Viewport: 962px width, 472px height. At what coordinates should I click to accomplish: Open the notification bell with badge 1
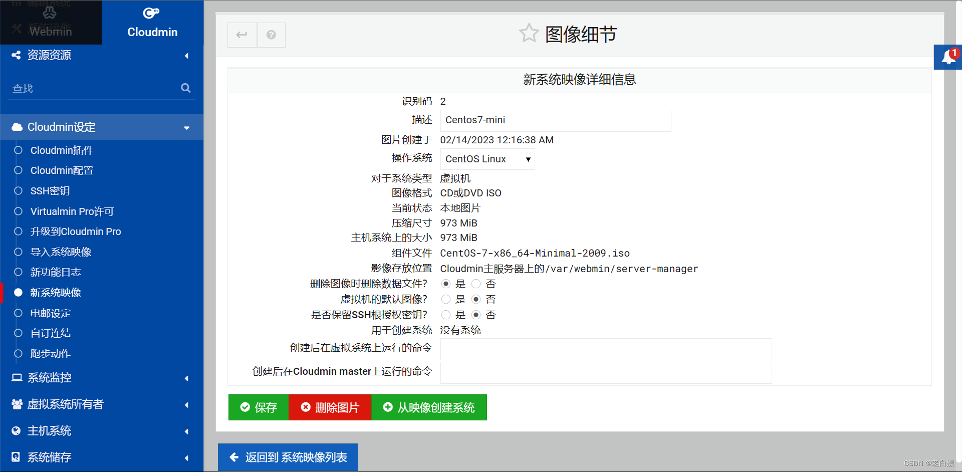pos(948,57)
